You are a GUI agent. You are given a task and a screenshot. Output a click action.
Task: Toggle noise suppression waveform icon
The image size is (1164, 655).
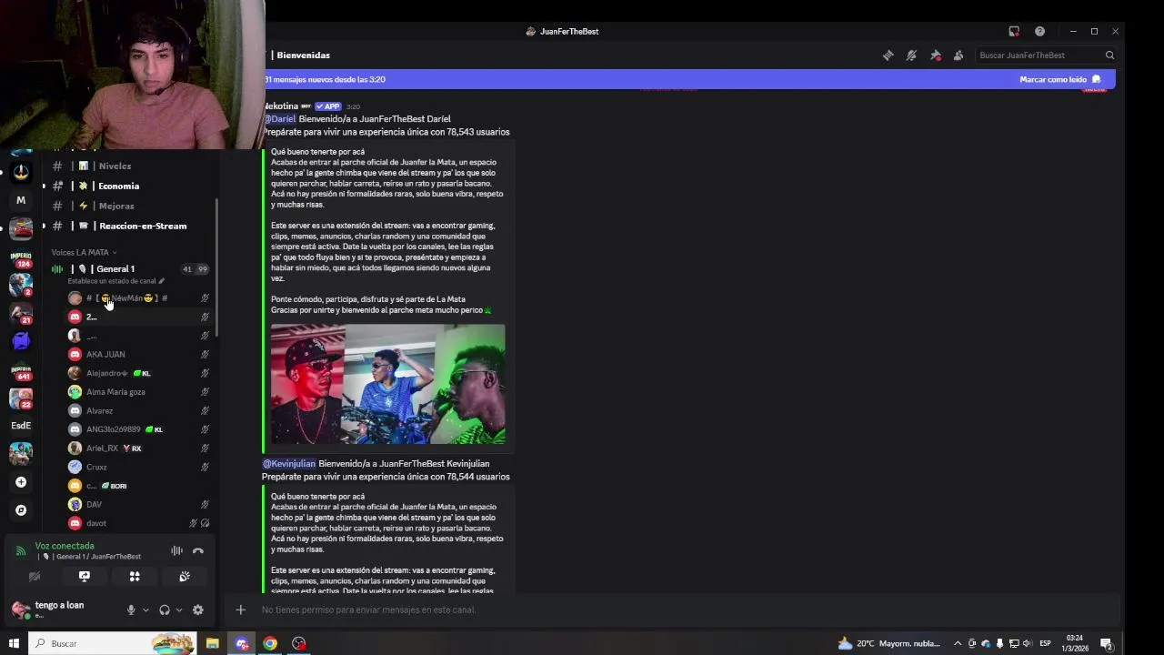coord(176,550)
